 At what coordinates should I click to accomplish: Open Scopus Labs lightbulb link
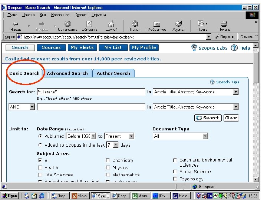pos(209,48)
